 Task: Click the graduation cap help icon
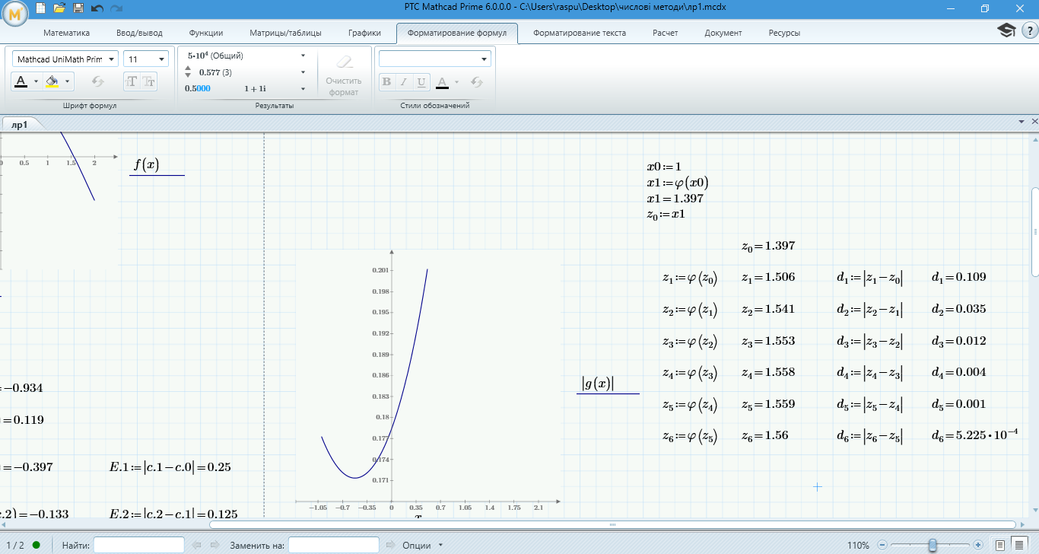coord(1007,30)
